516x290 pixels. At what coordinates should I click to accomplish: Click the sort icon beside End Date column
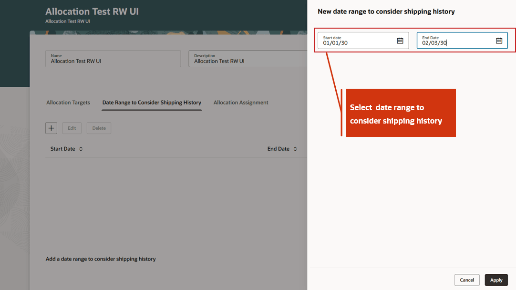pyautogui.click(x=296, y=149)
